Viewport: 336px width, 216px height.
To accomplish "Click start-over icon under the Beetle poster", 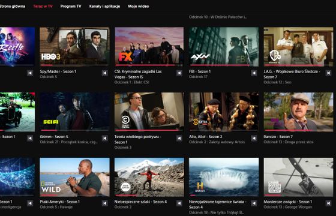I will click(x=30, y=73).
